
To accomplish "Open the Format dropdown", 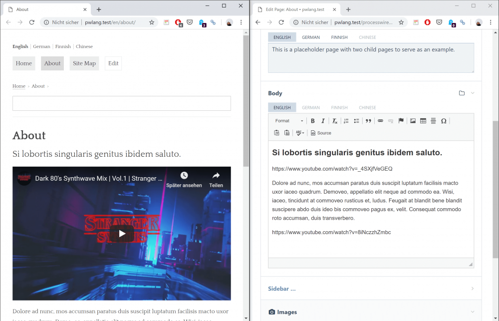I will 289,121.
